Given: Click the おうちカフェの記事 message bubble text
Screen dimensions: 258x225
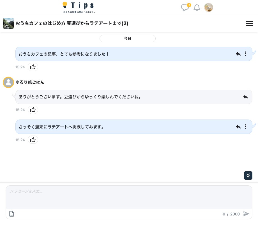Looking at the screenshot, I should click(63, 54).
